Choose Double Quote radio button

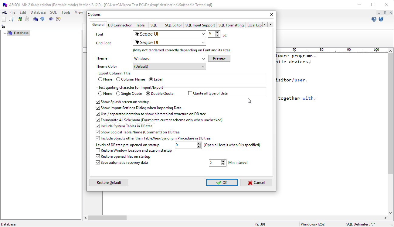click(x=160, y=94)
